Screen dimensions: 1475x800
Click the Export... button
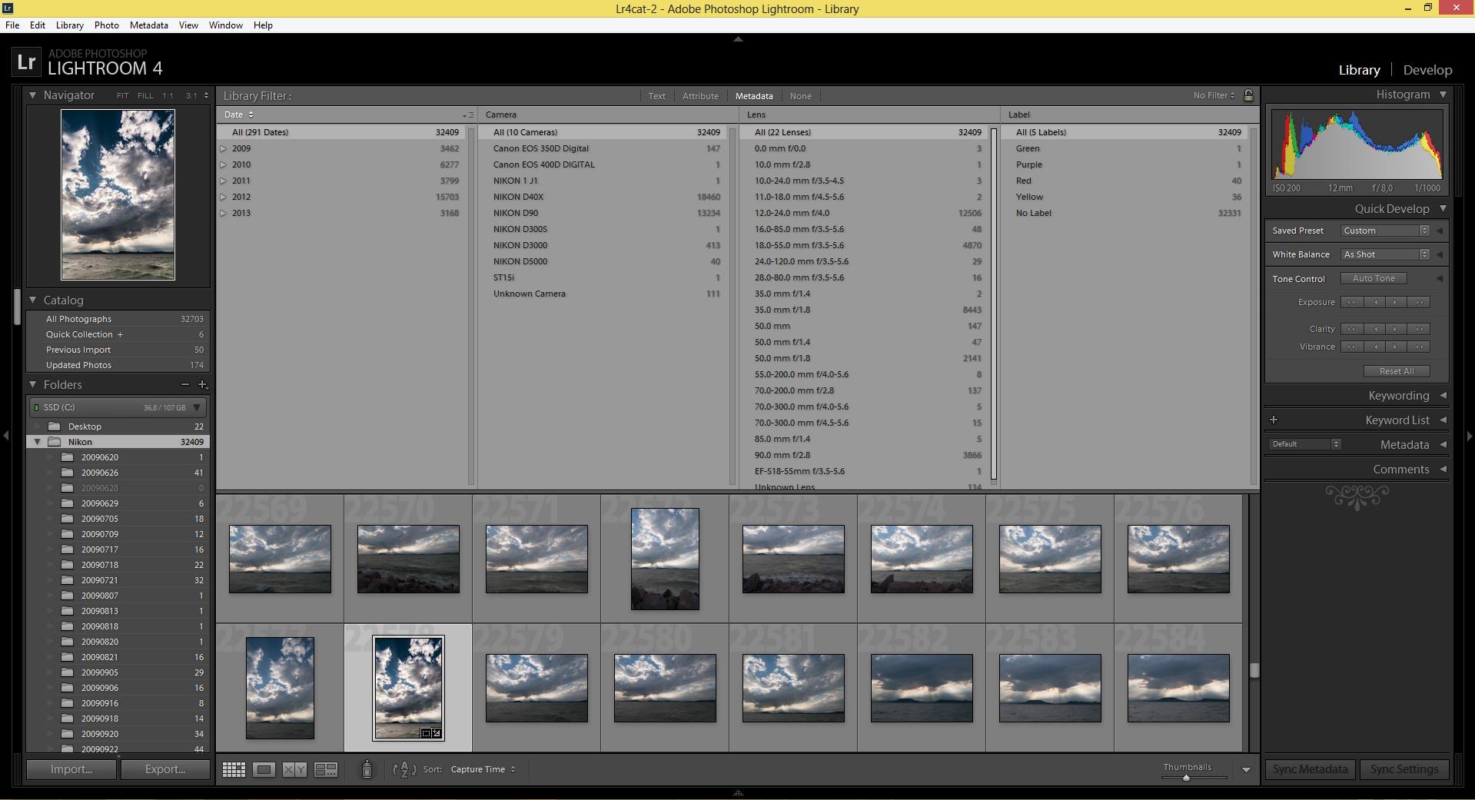[x=165, y=769]
